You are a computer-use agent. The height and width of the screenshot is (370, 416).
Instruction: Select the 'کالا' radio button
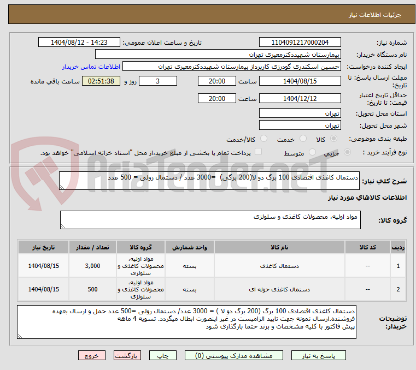tap(334, 139)
